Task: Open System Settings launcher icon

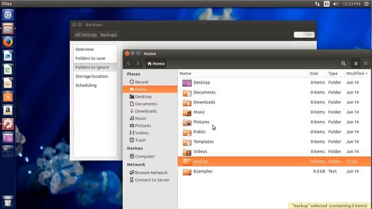Action: (x=8, y=124)
